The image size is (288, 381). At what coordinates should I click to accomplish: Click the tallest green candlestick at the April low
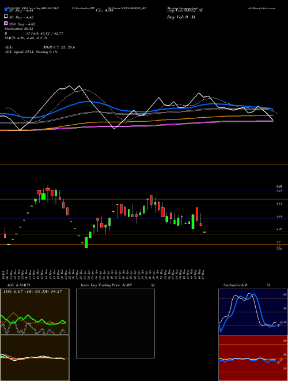86,242
